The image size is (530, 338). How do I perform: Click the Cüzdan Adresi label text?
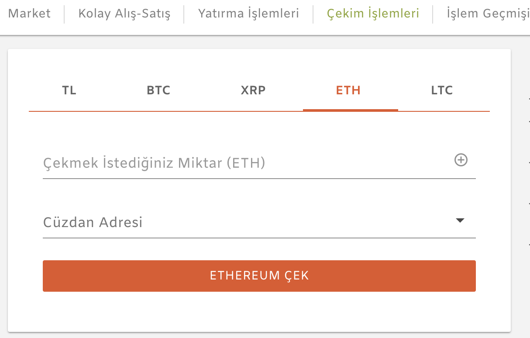click(x=93, y=222)
